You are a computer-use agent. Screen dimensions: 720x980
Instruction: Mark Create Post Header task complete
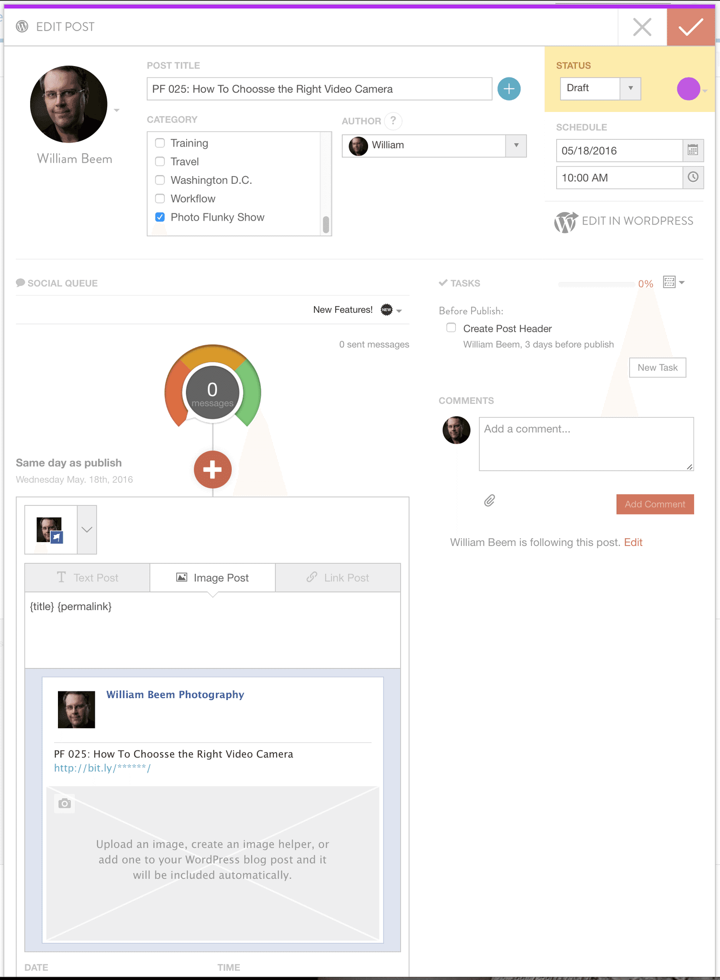tap(451, 328)
